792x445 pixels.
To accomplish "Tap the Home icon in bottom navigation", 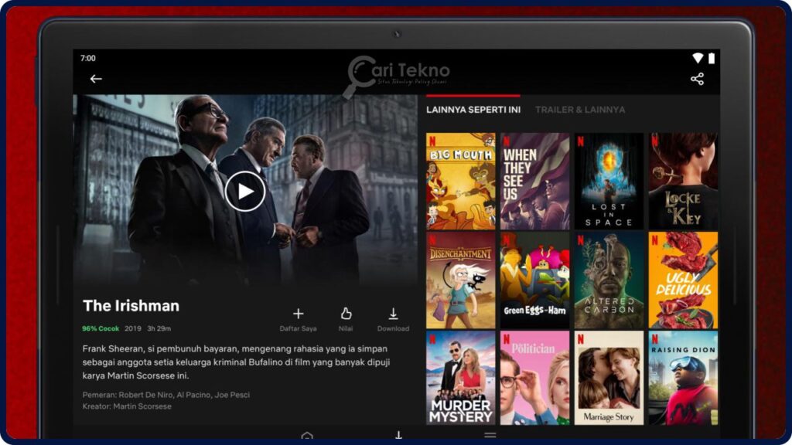I will click(x=306, y=436).
